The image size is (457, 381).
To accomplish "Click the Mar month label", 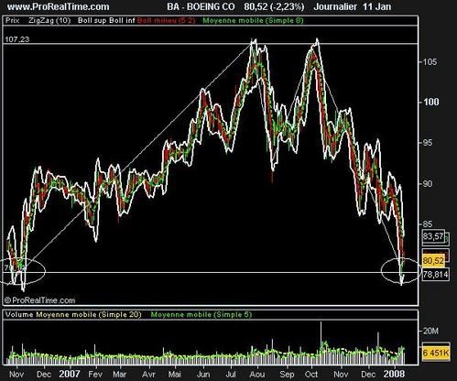I will (120, 375).
